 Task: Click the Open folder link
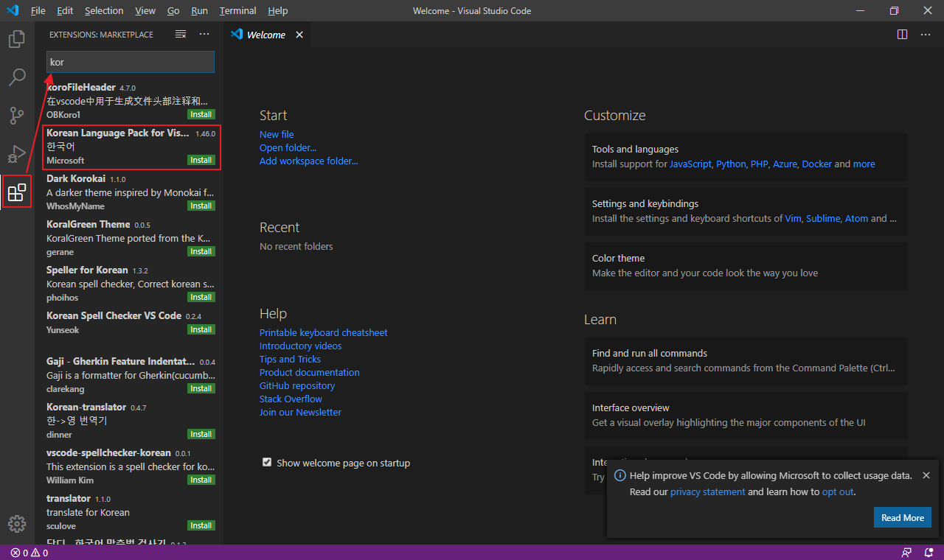(x=288, y=147)
